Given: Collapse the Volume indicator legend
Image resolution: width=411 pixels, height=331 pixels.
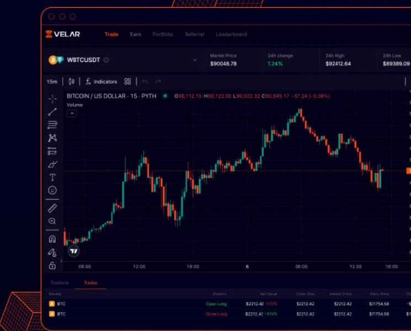Looking at the screenshot, I should pyautogui.click(x=72, y=113).
